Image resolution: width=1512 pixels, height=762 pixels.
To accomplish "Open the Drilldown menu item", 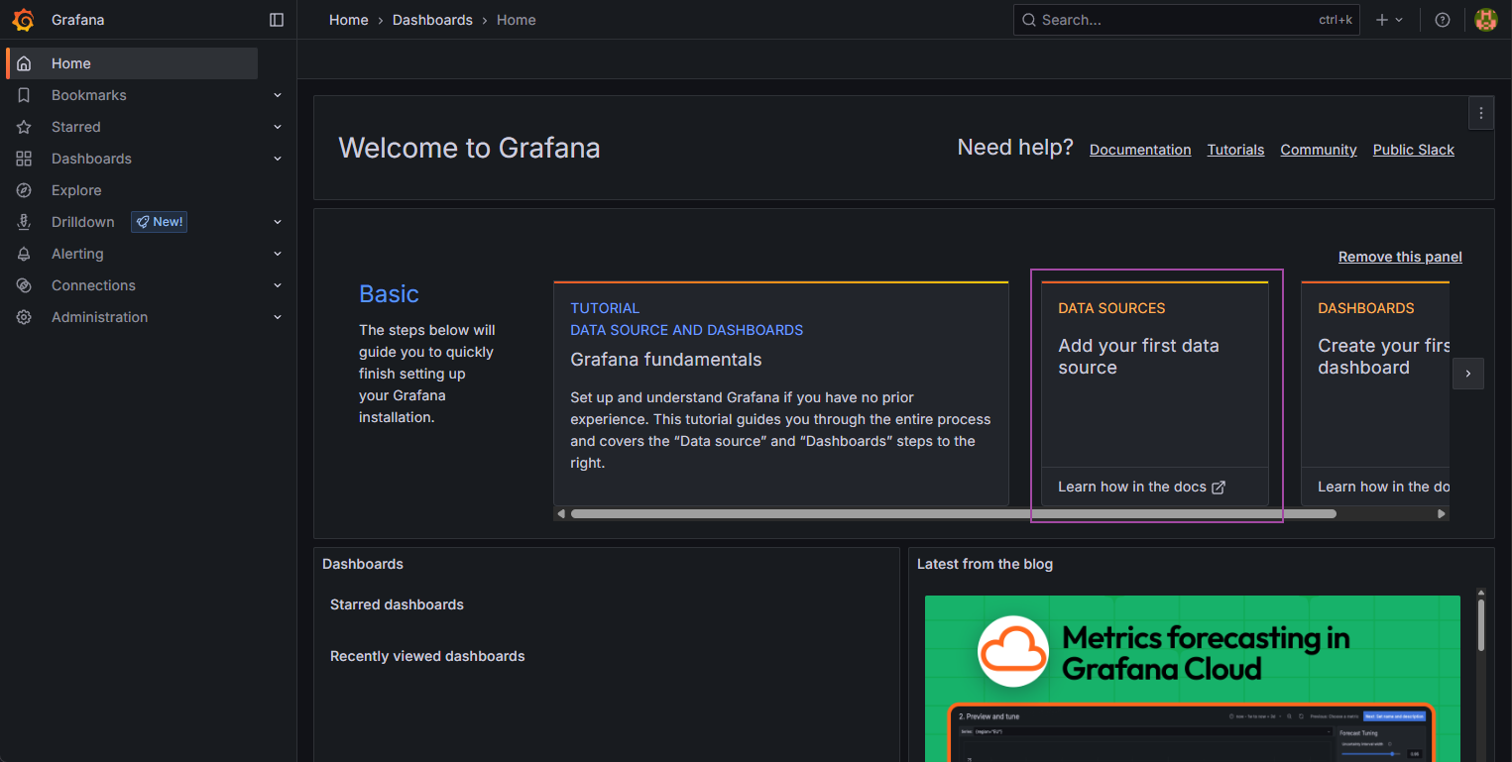I will (83, 222).
